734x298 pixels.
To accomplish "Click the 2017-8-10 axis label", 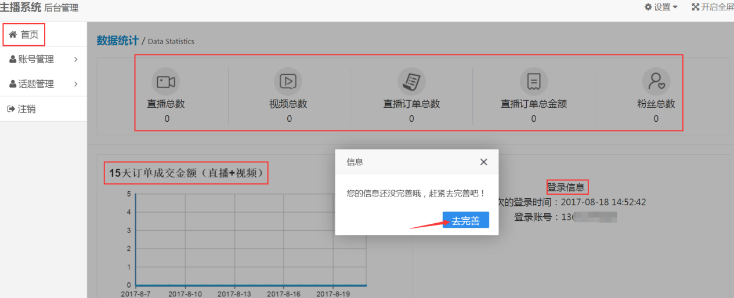I will coord(185,294).
